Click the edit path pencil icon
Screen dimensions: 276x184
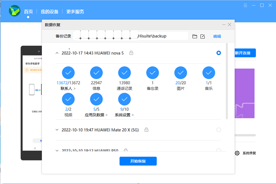pyautogui.click(x=203, y=36)
